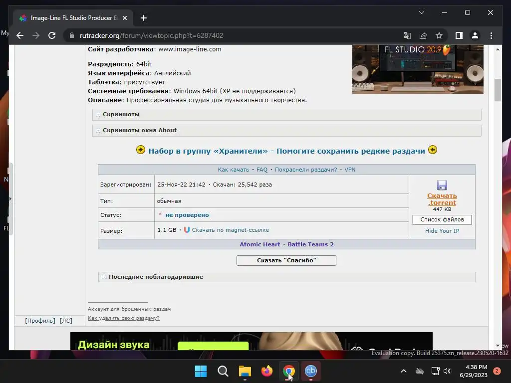
Task: Expand the Скриншоты окна About spoiler
Action: click(286, 130)
